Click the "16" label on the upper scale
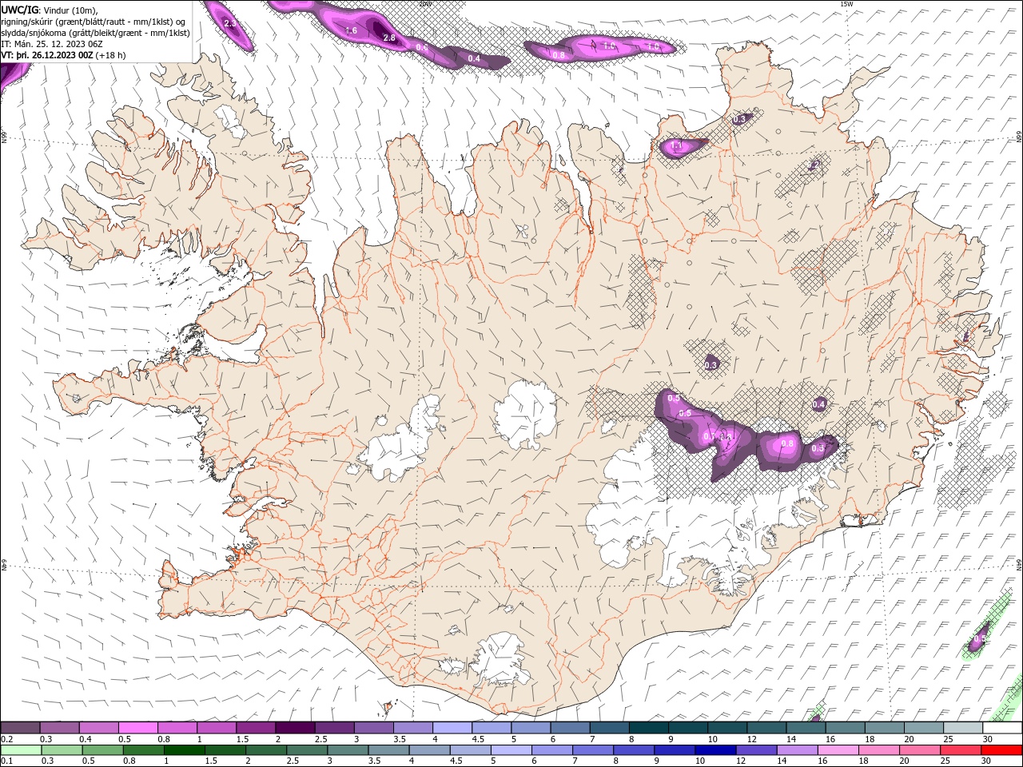 tap(830, 739)
